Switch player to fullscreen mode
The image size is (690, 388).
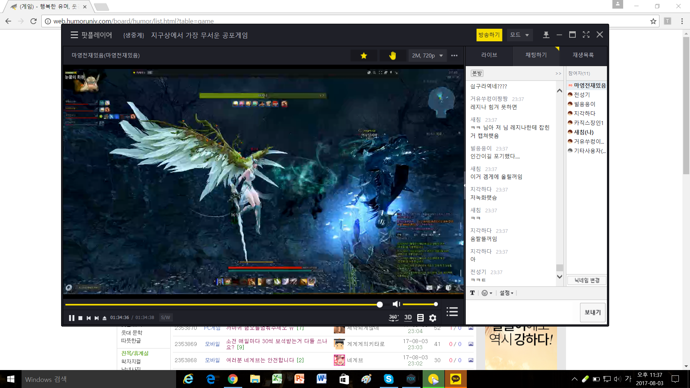point(586,34)
